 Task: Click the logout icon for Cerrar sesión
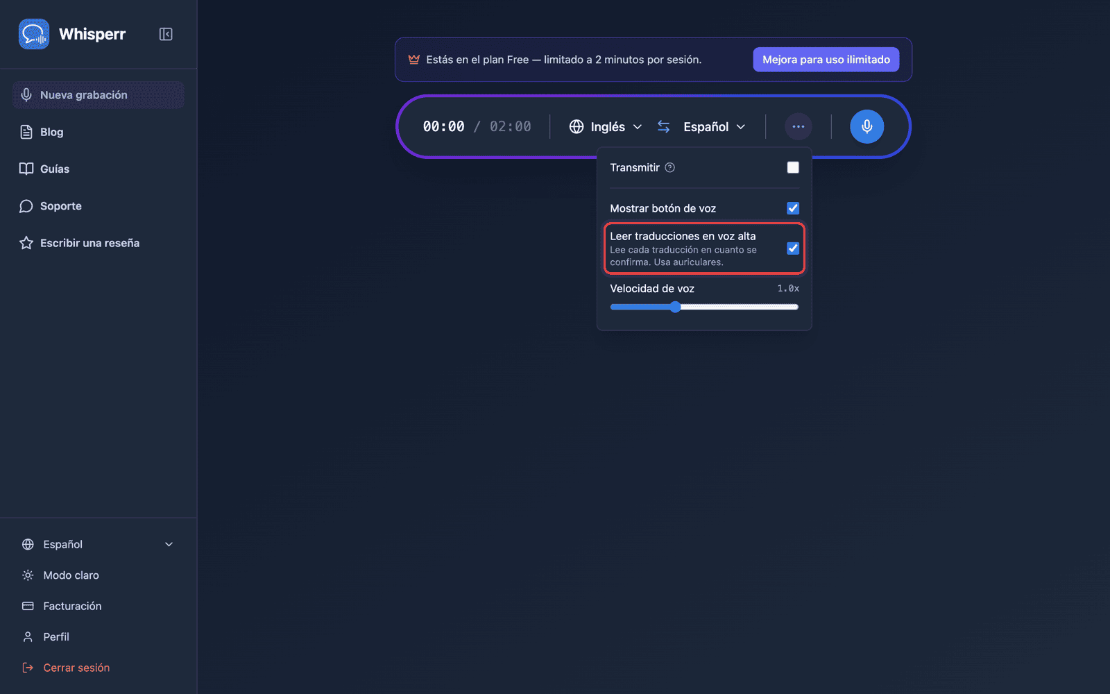(28, 668)
